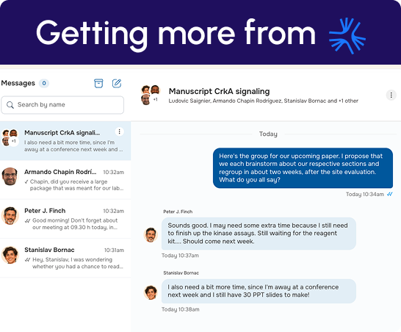The width and height of the screenshot is (401, 332).
Task: Open the Stanislav Bornac conversation
Action: [x=65, y=258]
